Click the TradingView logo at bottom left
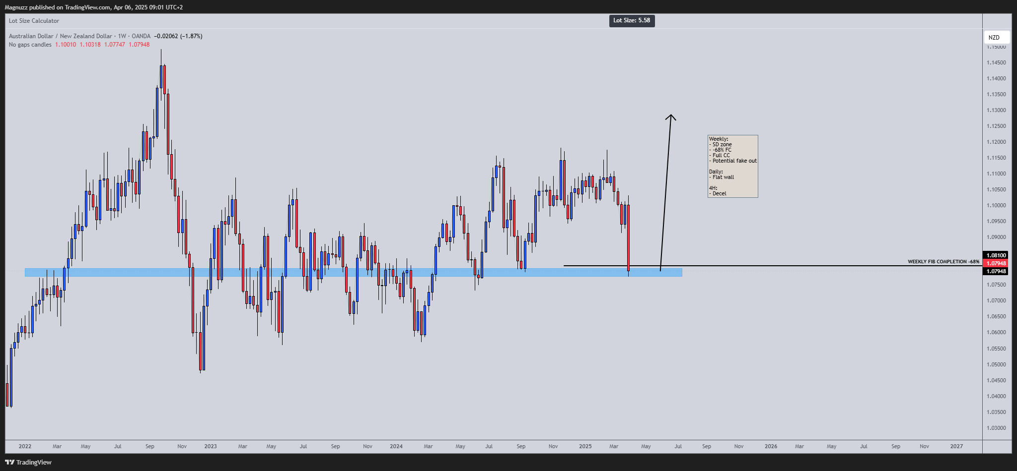Screen dimensions: 1017x471 coord(28,462)
